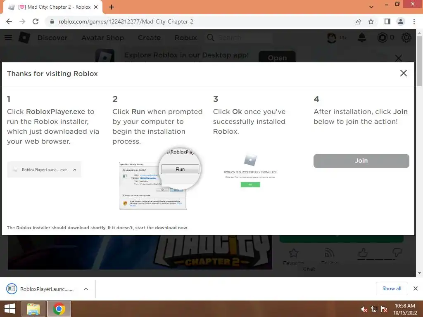Click the green Ok button illustration
This screenshot has height=317, width=423.
pyautogui.click(x=250, y=185)
